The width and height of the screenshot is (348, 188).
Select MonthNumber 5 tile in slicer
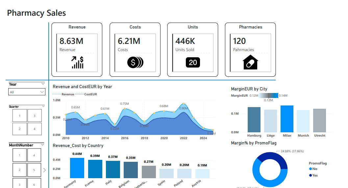pos(34,170)
